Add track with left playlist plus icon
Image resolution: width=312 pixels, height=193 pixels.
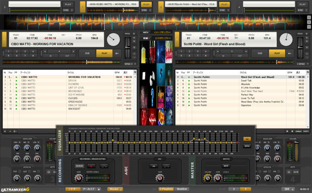point(5,131)
